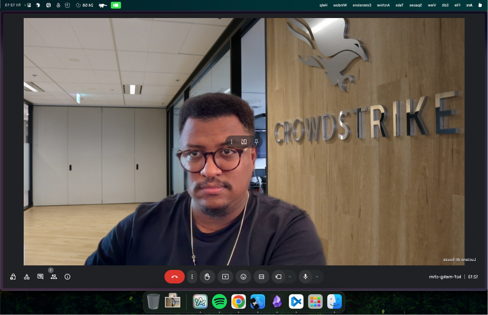
Task: Mute the microphone
Action: 306,277
